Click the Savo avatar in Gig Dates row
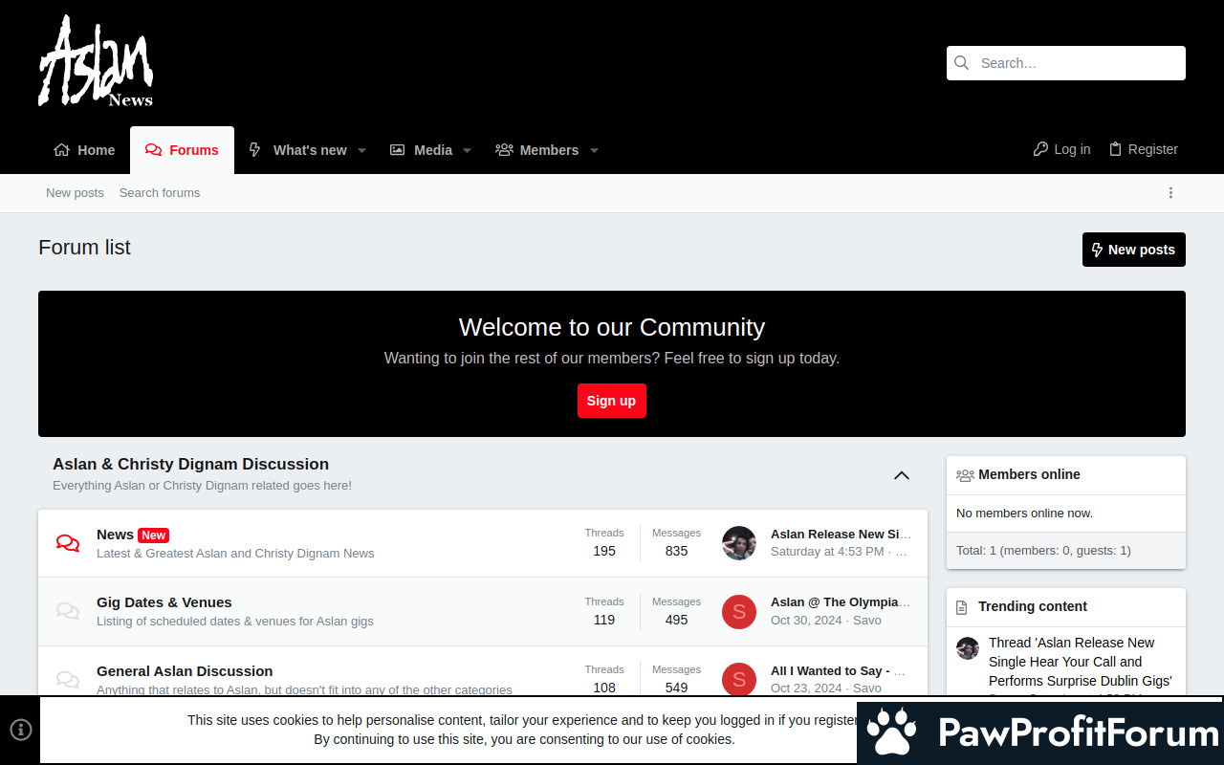1224x765 pixels. [739, 612]
